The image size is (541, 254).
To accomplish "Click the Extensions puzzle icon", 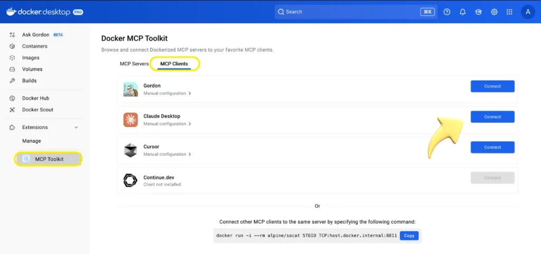I will tap(12, 128).
